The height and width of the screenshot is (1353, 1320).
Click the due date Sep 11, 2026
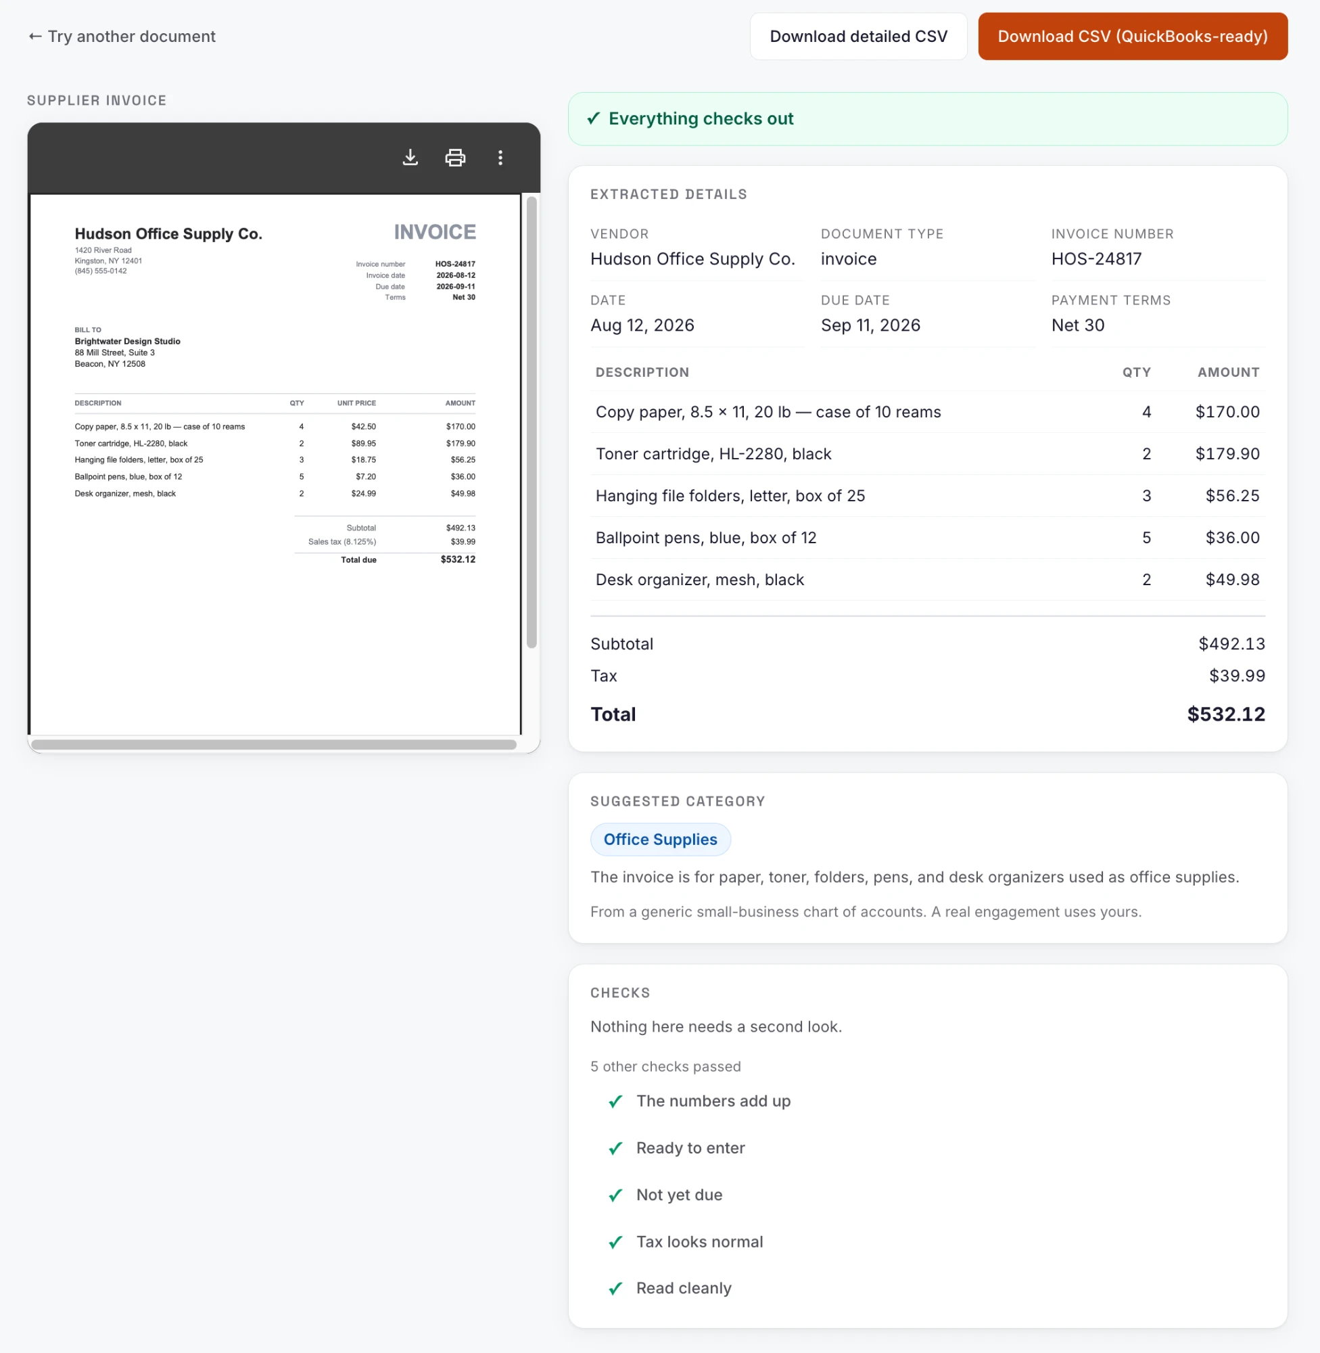(870, 326)
